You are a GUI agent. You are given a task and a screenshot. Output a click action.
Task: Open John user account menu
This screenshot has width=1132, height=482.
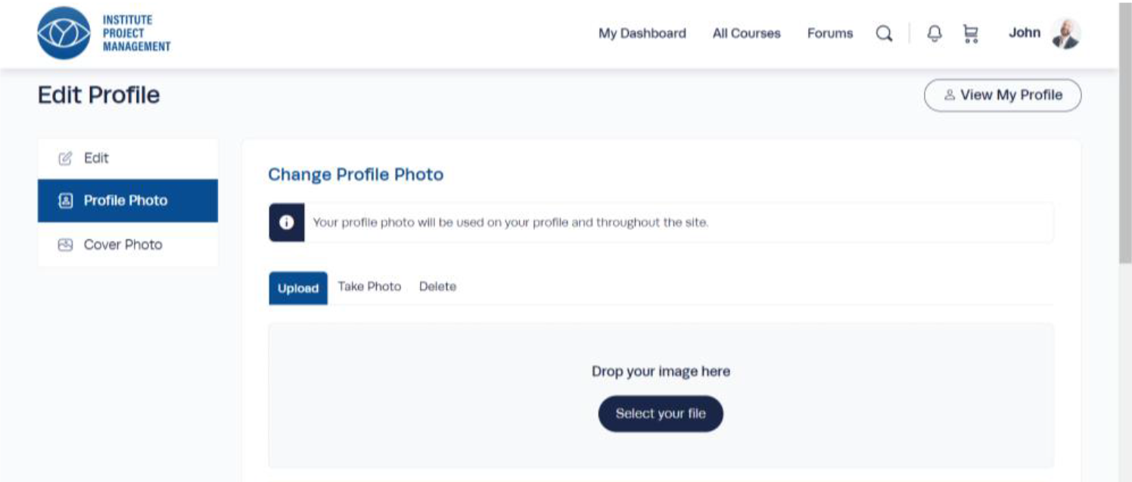coord(1025,33)
